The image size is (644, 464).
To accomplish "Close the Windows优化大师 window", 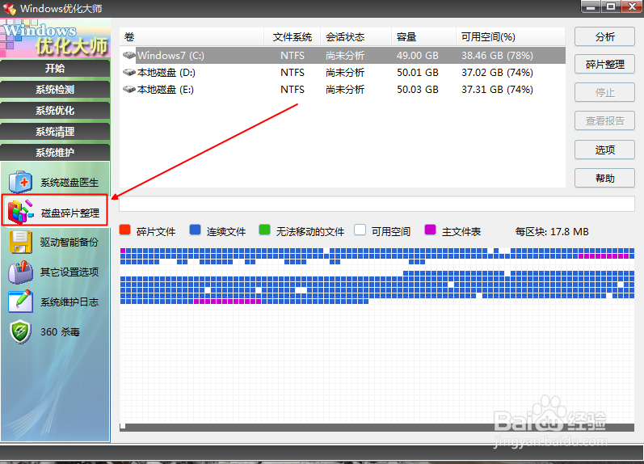I will pyautogui.click(x=632, y=6).
